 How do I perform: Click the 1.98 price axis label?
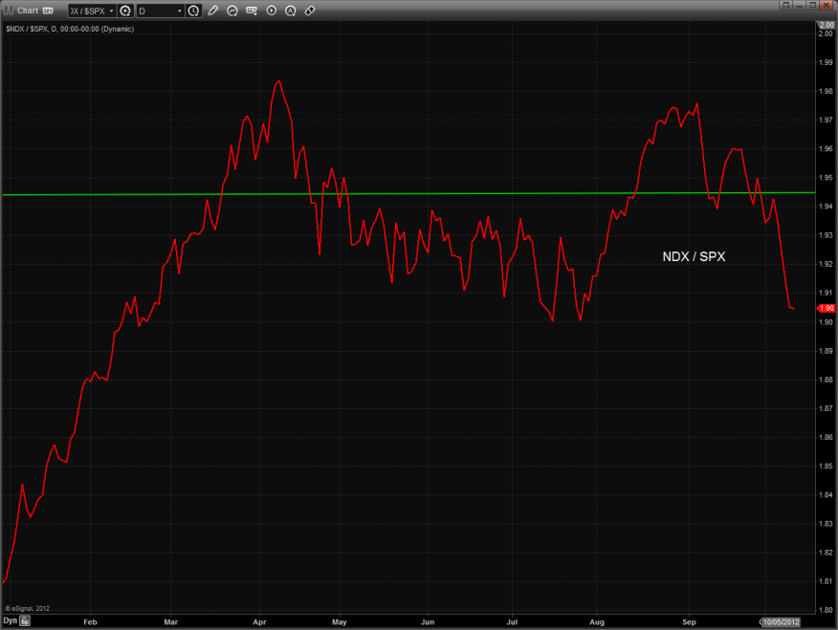[x=826, y=91]
